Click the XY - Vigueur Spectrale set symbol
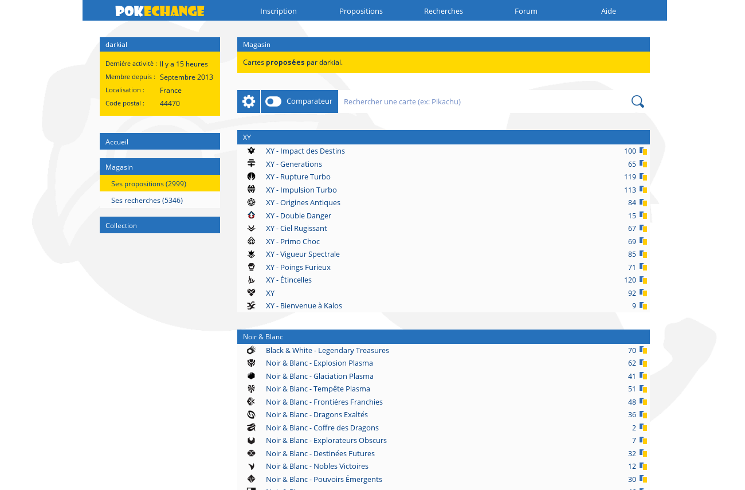Image resolution: width=745 pixels, height=490 pixels. pyautogui.click(x=251, y=254)
